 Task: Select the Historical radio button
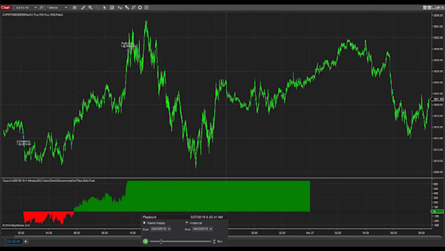coord(187,223)
